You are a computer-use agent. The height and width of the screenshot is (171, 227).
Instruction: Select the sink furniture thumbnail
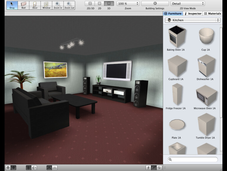pos(177,149)
